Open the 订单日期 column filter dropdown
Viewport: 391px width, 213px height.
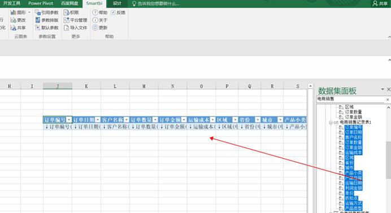pos(98,120)
